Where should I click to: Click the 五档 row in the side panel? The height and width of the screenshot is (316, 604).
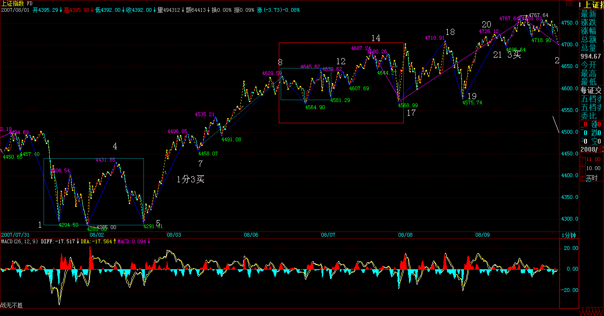coord(591,99)
